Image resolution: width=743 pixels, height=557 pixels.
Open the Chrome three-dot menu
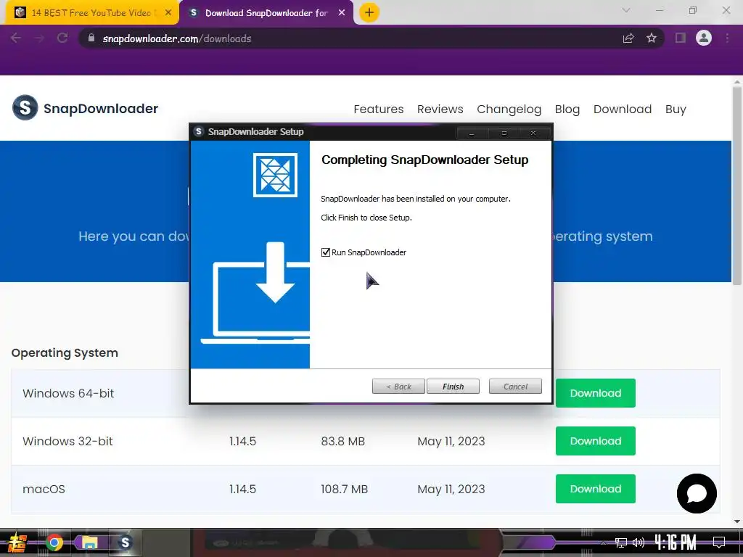pos(727,38)
